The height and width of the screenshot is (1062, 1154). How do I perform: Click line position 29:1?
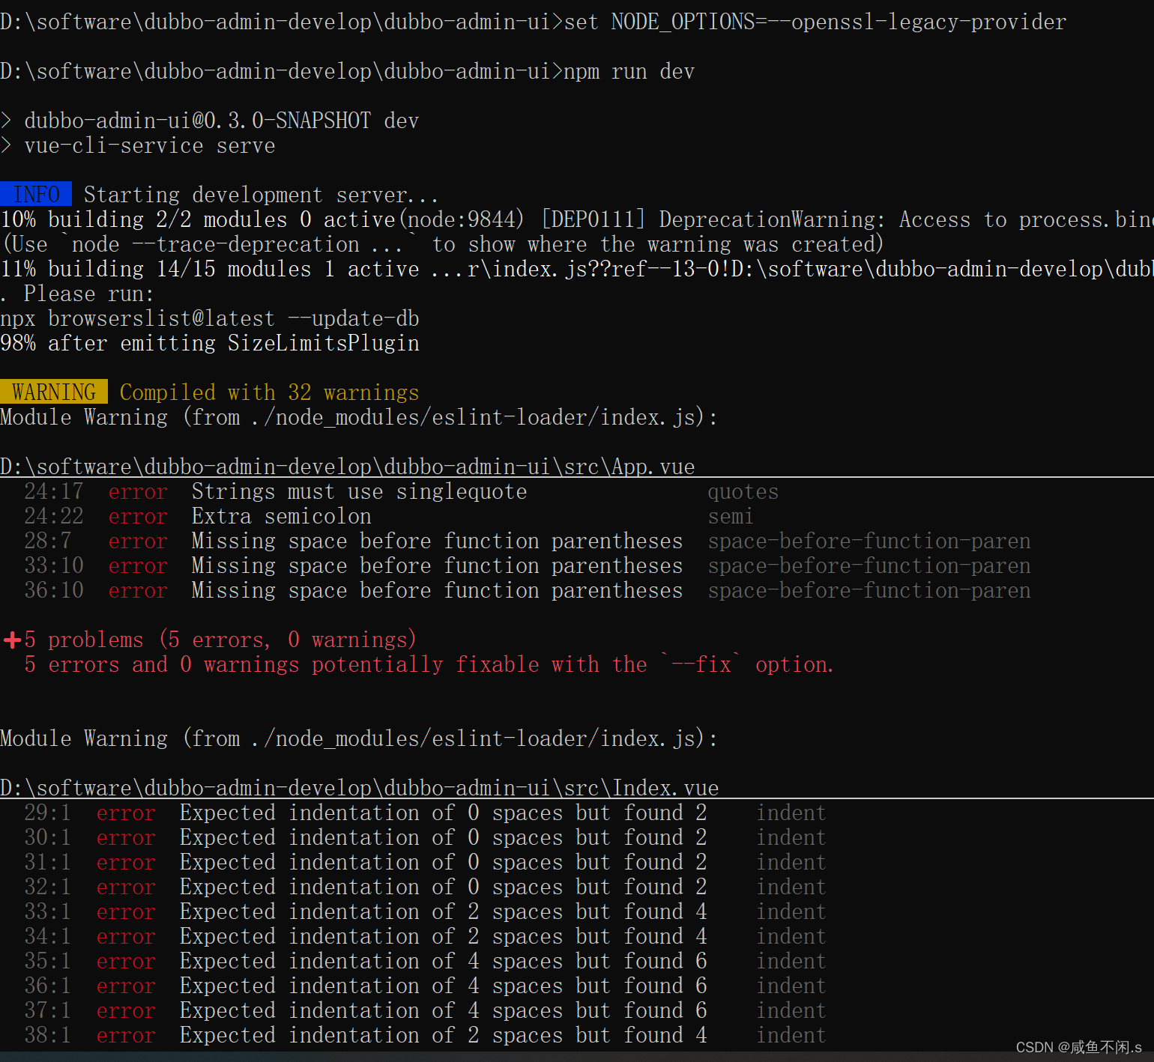48,813
